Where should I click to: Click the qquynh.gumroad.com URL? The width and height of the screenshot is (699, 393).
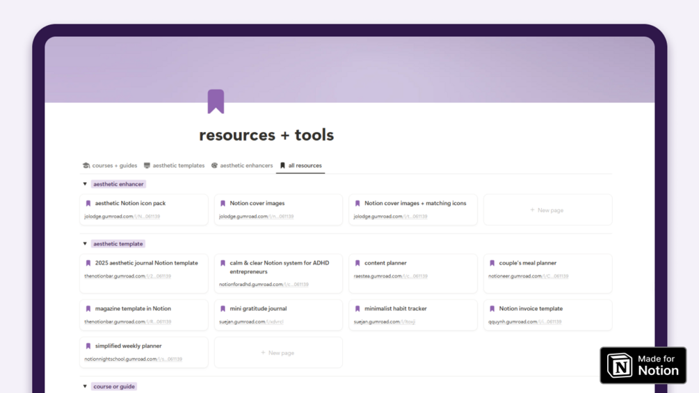(x=524, y=322)
